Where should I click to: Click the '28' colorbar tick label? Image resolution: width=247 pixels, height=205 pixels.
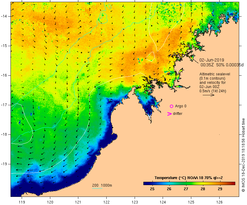[203, 189]
